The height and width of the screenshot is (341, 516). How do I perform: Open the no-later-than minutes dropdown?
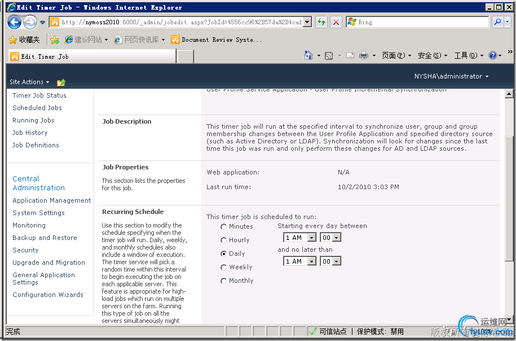point(330,261)
